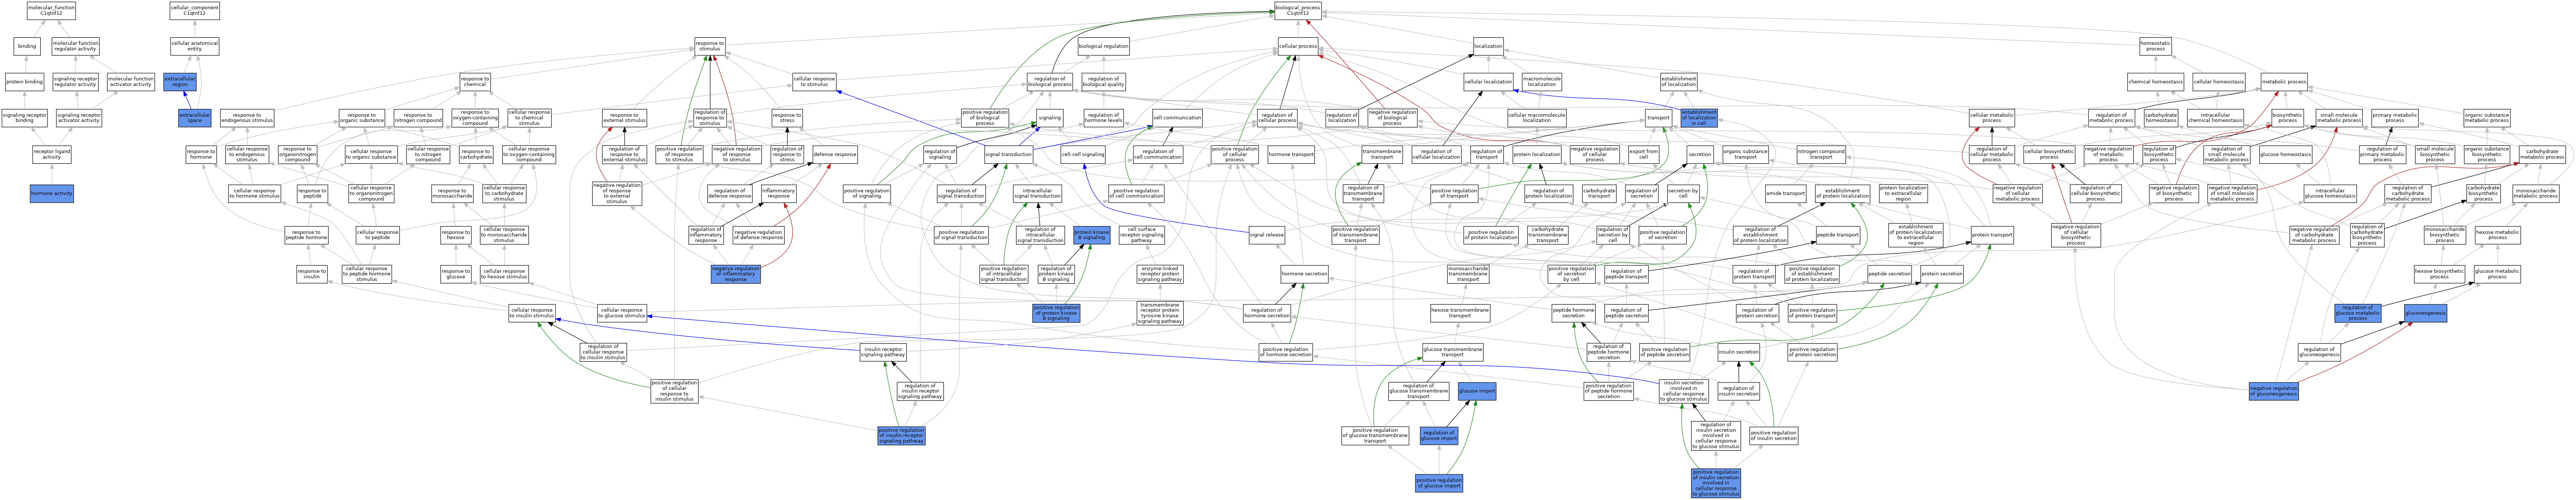
Task: Click the 'glucose transmembrane transport' node
Action: click(x=1452, y=352)
